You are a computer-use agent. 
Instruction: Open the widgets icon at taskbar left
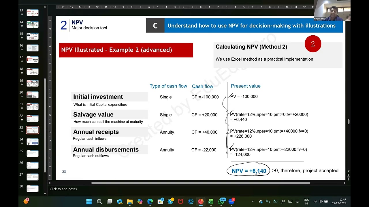pos(26,201)
